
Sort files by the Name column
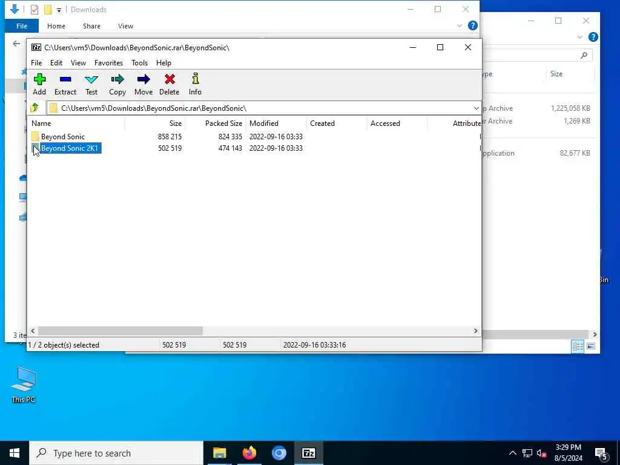tap(77, 124)
